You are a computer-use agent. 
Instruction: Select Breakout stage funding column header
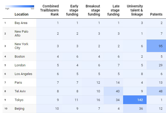[93, 10]
